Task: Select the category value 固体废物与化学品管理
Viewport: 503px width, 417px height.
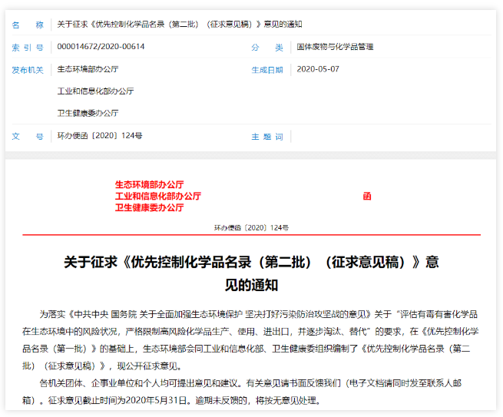Action: coord(335,47)
